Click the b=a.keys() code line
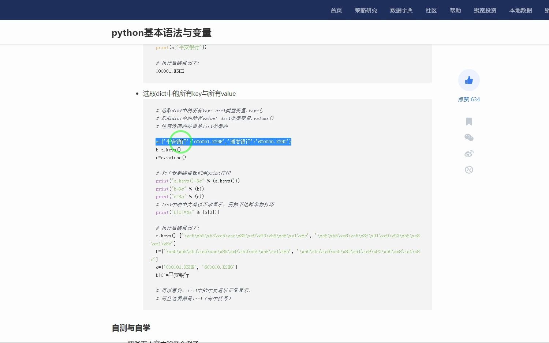 [168, 150]
